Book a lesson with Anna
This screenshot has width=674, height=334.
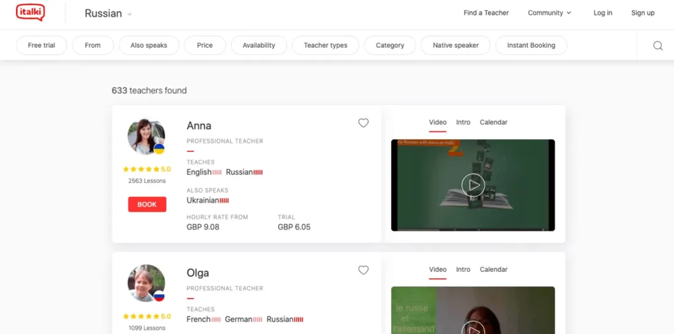147,204
